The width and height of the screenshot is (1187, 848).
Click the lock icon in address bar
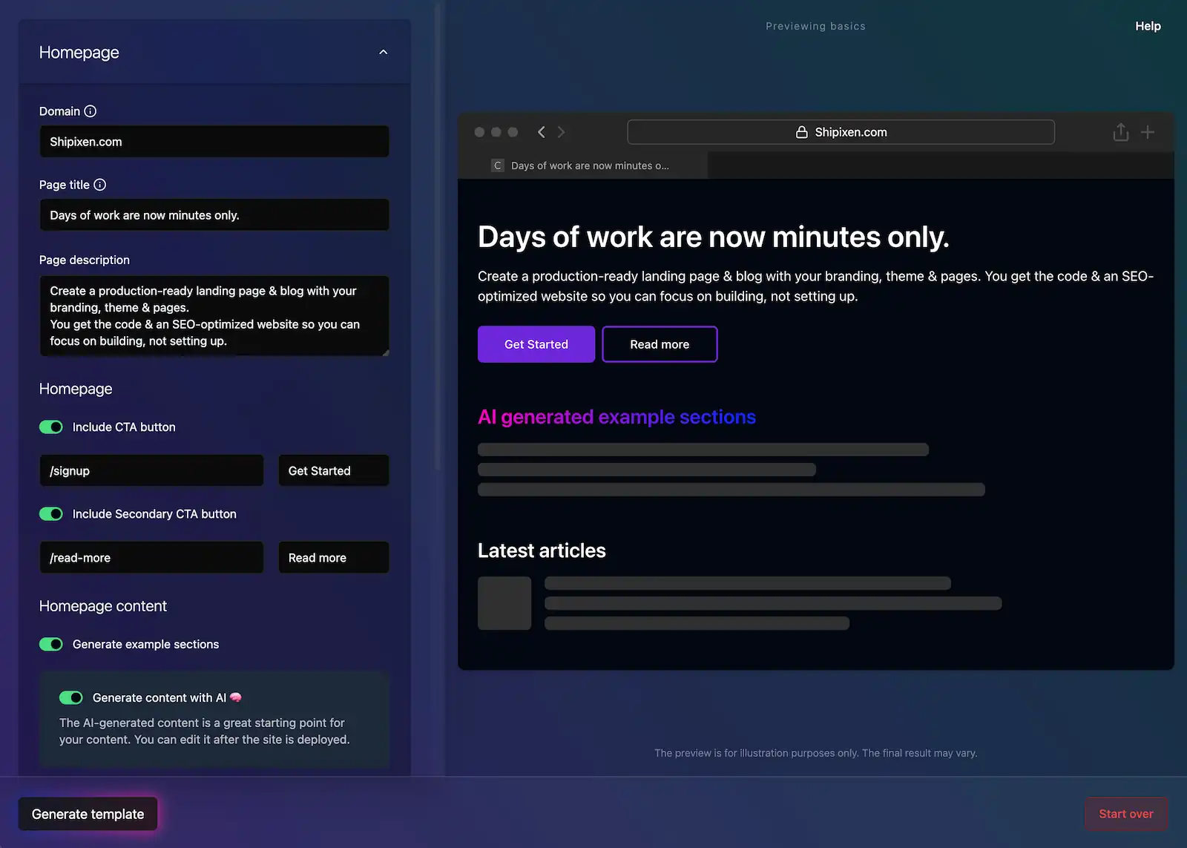[802, 132]
